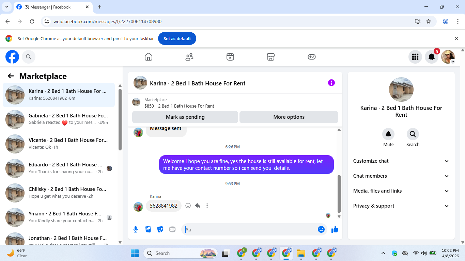Open Marketplace storefront icon in navigation

click(271, 57)
